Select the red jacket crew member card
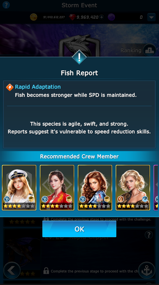 click(x=57, y=187)
